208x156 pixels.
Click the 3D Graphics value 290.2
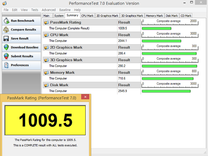pos(122,66)
